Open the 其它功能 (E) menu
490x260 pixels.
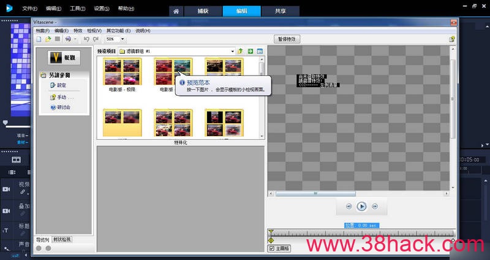coord(118,31)
